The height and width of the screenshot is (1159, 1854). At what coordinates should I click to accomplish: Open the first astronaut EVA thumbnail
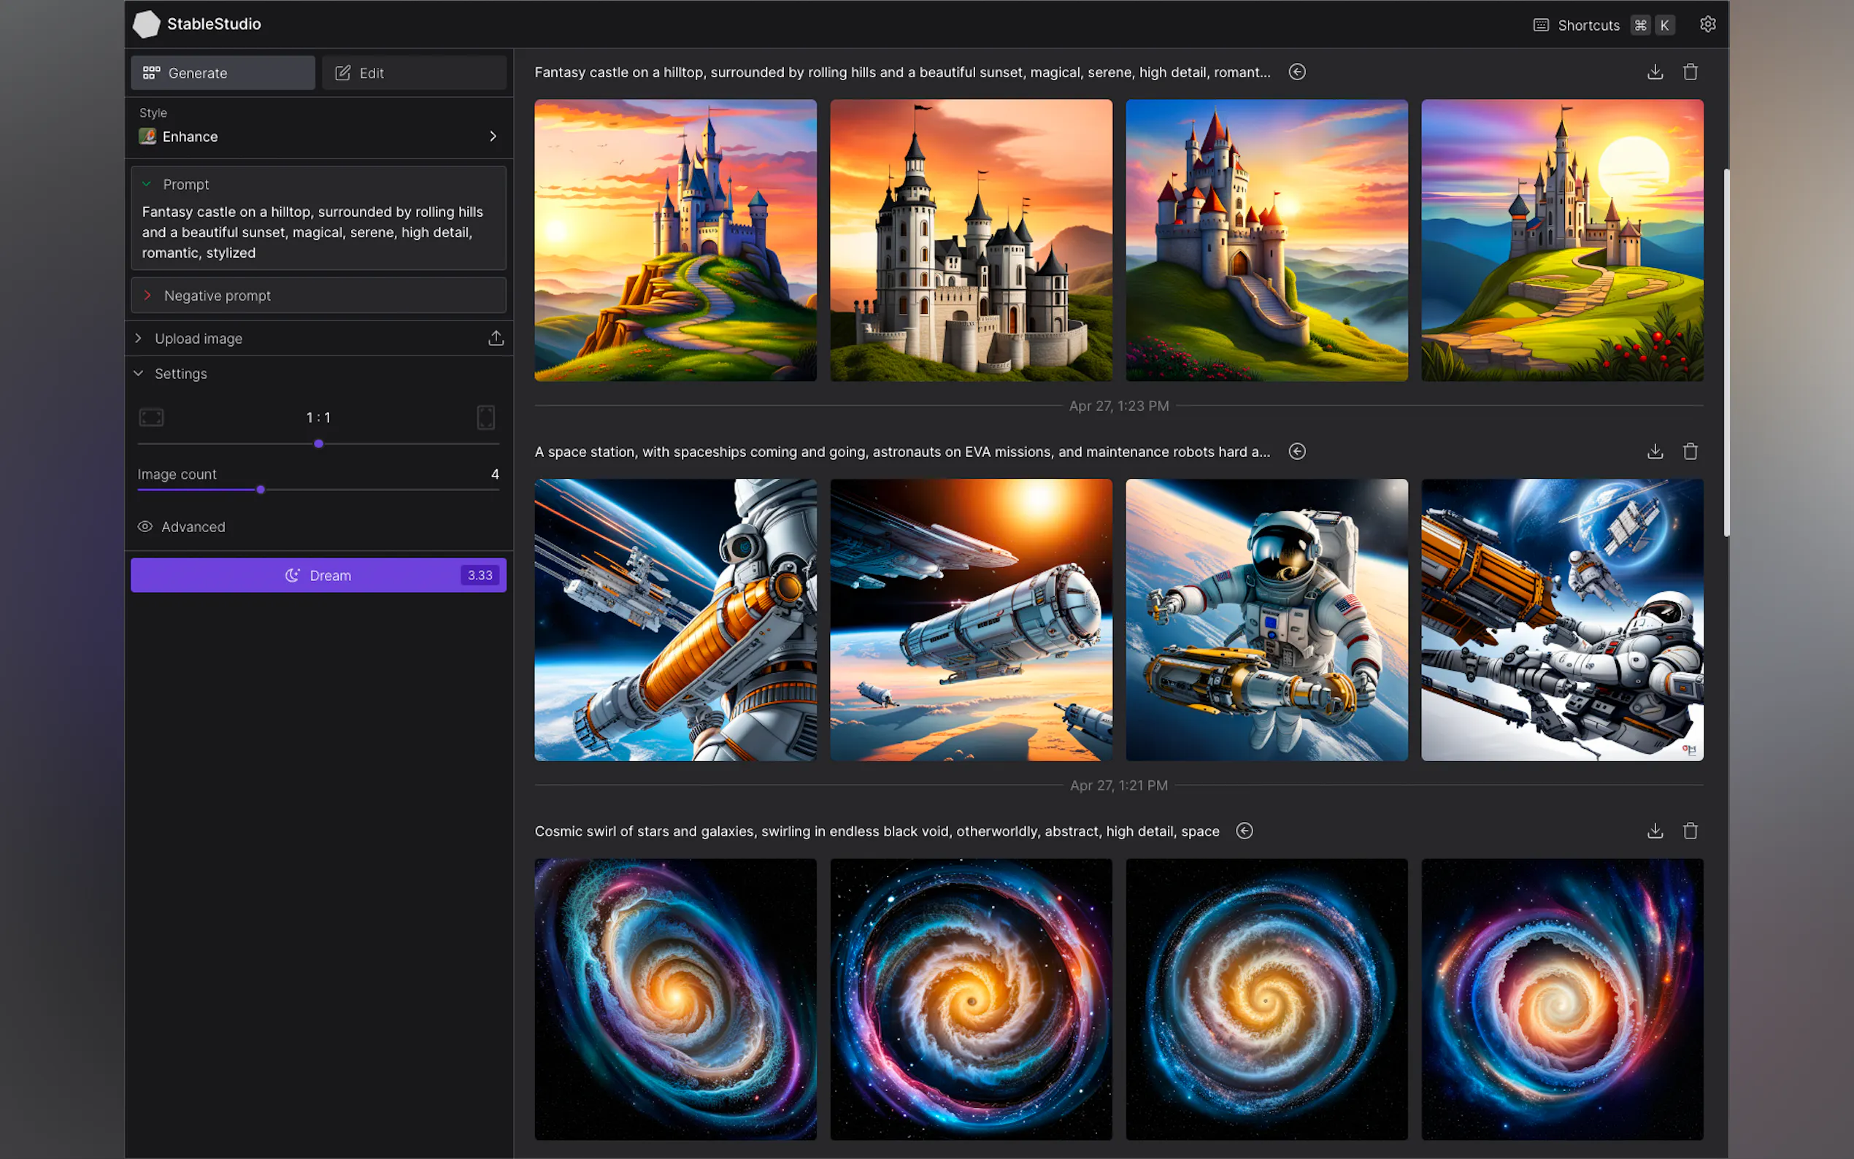[674, 620]
